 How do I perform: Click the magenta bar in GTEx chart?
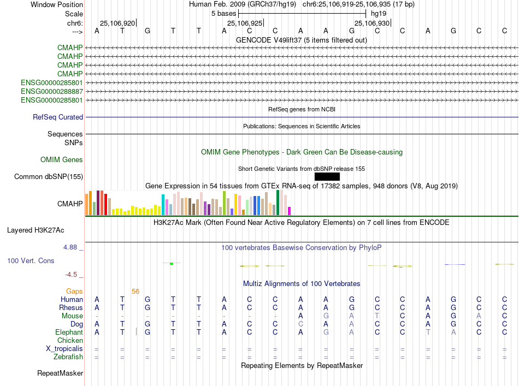pyautogui.click(x=290, y=211)
